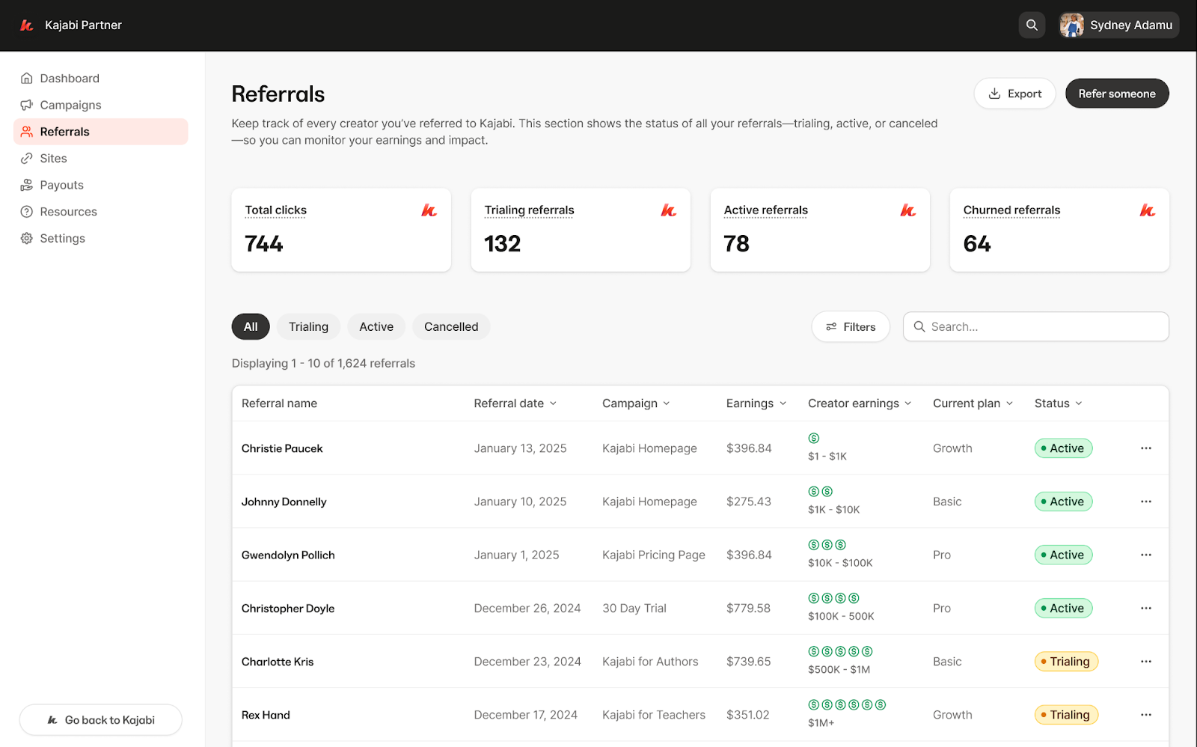Open the more options menu for Christie Paucek
The image size is (1197, 747).
tap(1146, 448)
